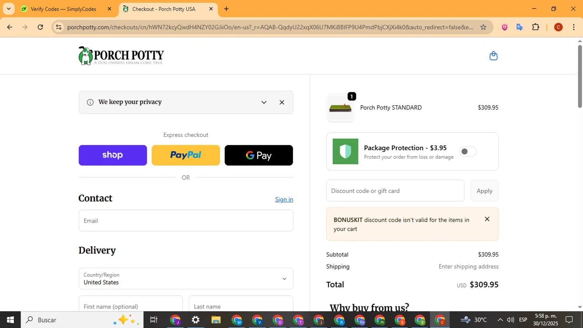
Task: Open the notifications center icon
Action: [x=569, y=320]
